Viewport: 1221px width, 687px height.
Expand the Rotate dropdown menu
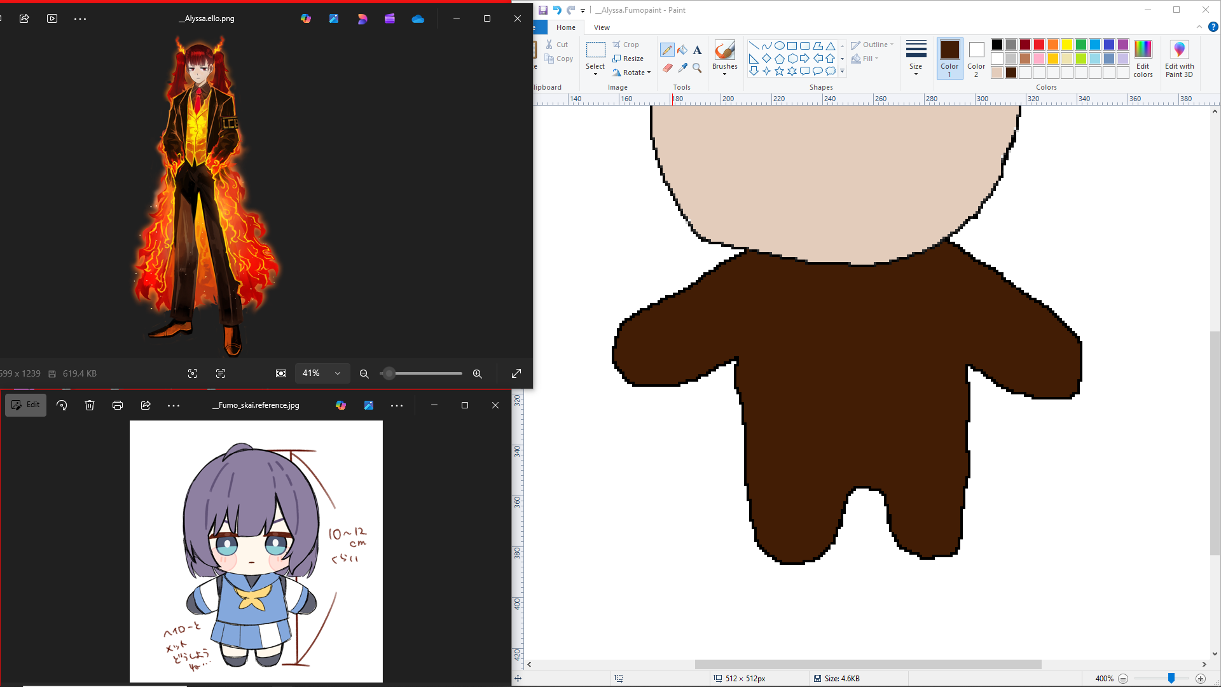pyautogui.click(x=649, y=73)
